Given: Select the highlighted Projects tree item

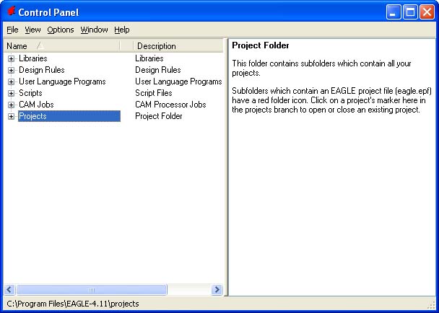Looking at the screenshot, I should pos(32,116).
